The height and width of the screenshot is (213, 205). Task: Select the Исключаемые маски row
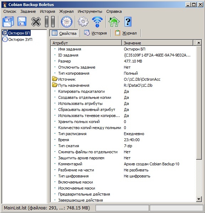(x=123, y=188)
